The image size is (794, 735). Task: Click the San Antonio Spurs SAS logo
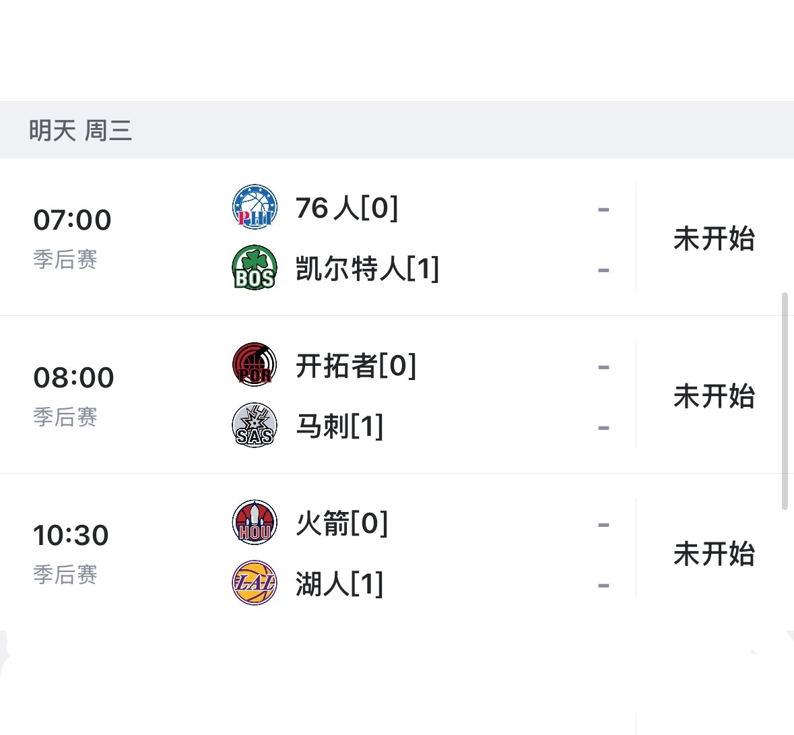pos(255,425)
